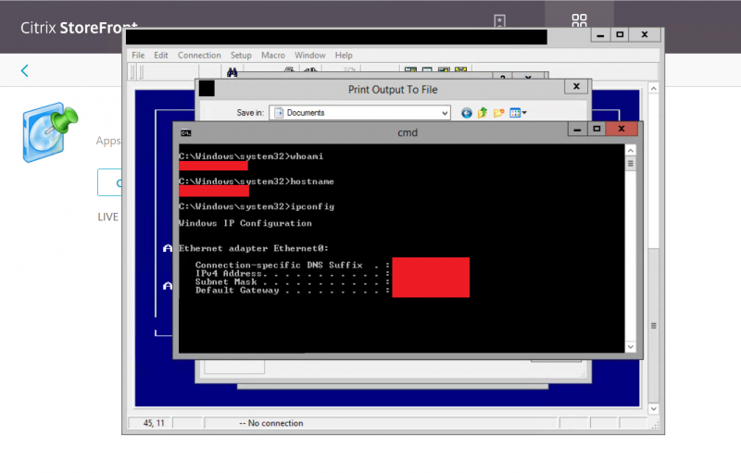Image resolution: width=741 pixels, height=473 pixels.
Task: Click the 'IPv4 Address' line
Action: [293, 273]
